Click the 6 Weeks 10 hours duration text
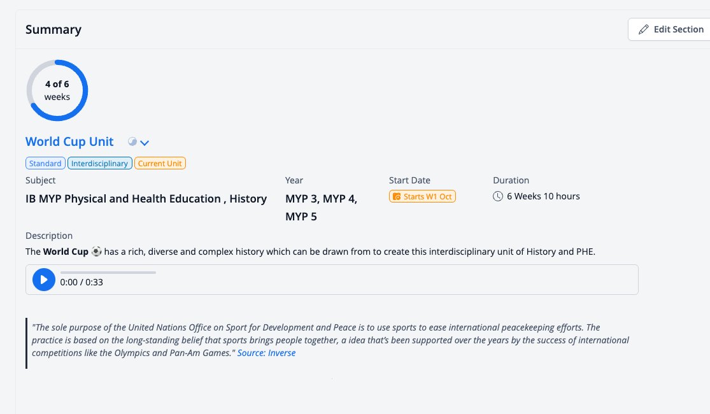 tap(543, 197)
